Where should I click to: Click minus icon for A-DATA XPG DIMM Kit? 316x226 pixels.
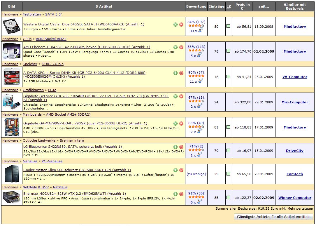point(181,73)
